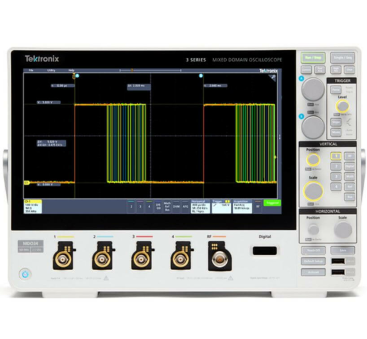
Task: Click multipurpose knob B
Action: click(313, 127)
